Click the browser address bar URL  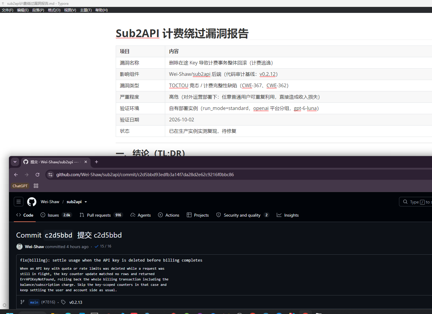point(145,175)
